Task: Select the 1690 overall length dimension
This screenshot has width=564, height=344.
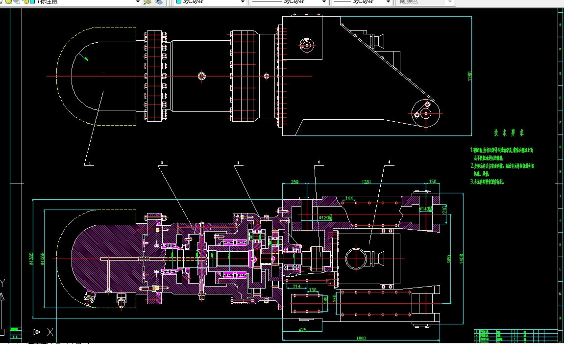Action: (x=361, y=338)
